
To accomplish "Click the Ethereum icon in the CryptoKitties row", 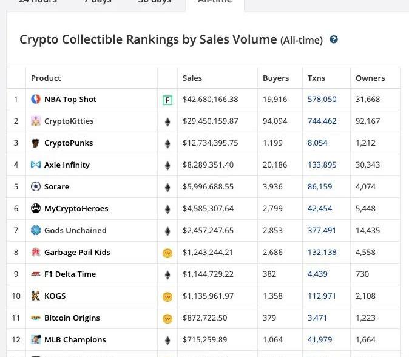I will point(167,121).
